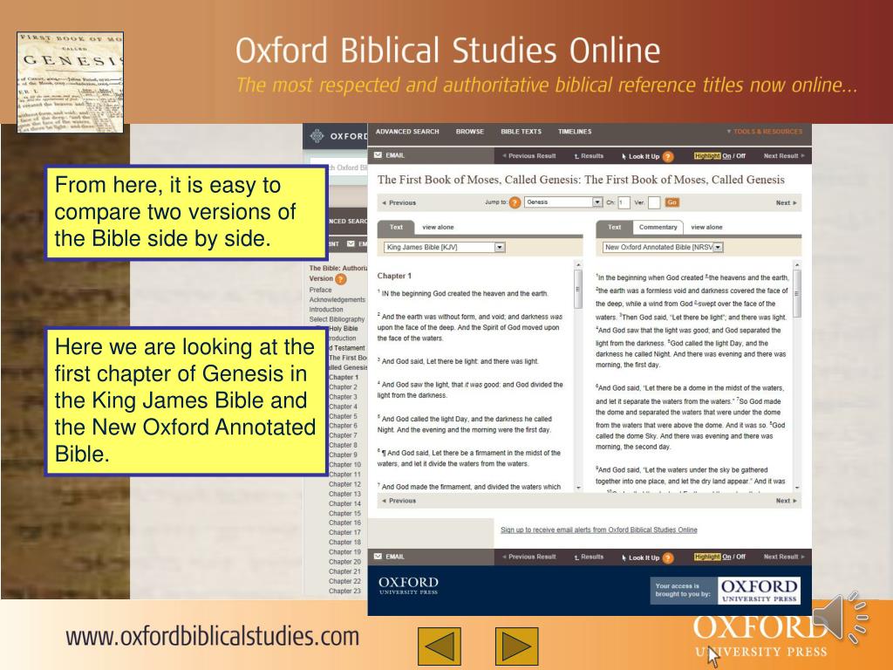Turn bottom Highlight Off
893x670 pixels.
click(x=740, y=557)
